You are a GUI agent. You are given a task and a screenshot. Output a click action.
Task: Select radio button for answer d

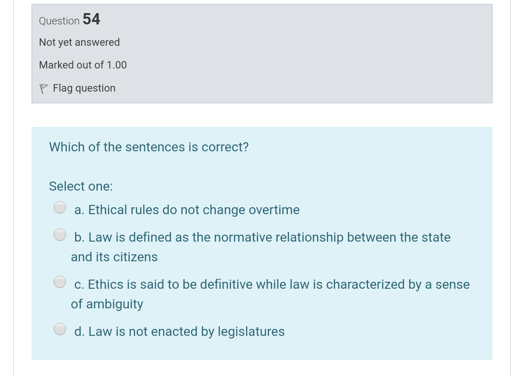click(59, 328)
